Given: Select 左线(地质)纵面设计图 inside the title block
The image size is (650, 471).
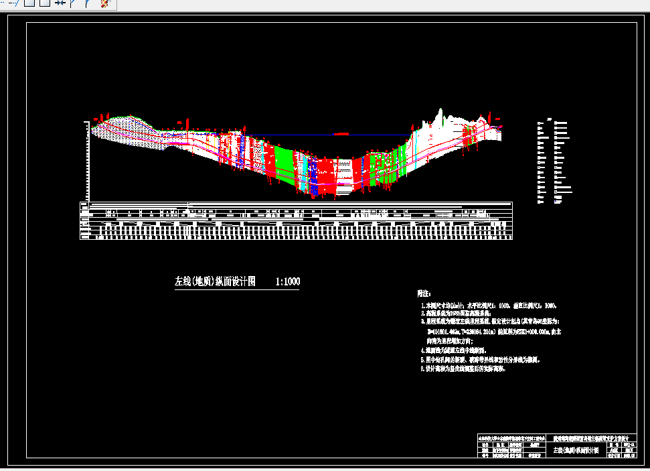Looking at the screenshot, I should coord(576,450).
